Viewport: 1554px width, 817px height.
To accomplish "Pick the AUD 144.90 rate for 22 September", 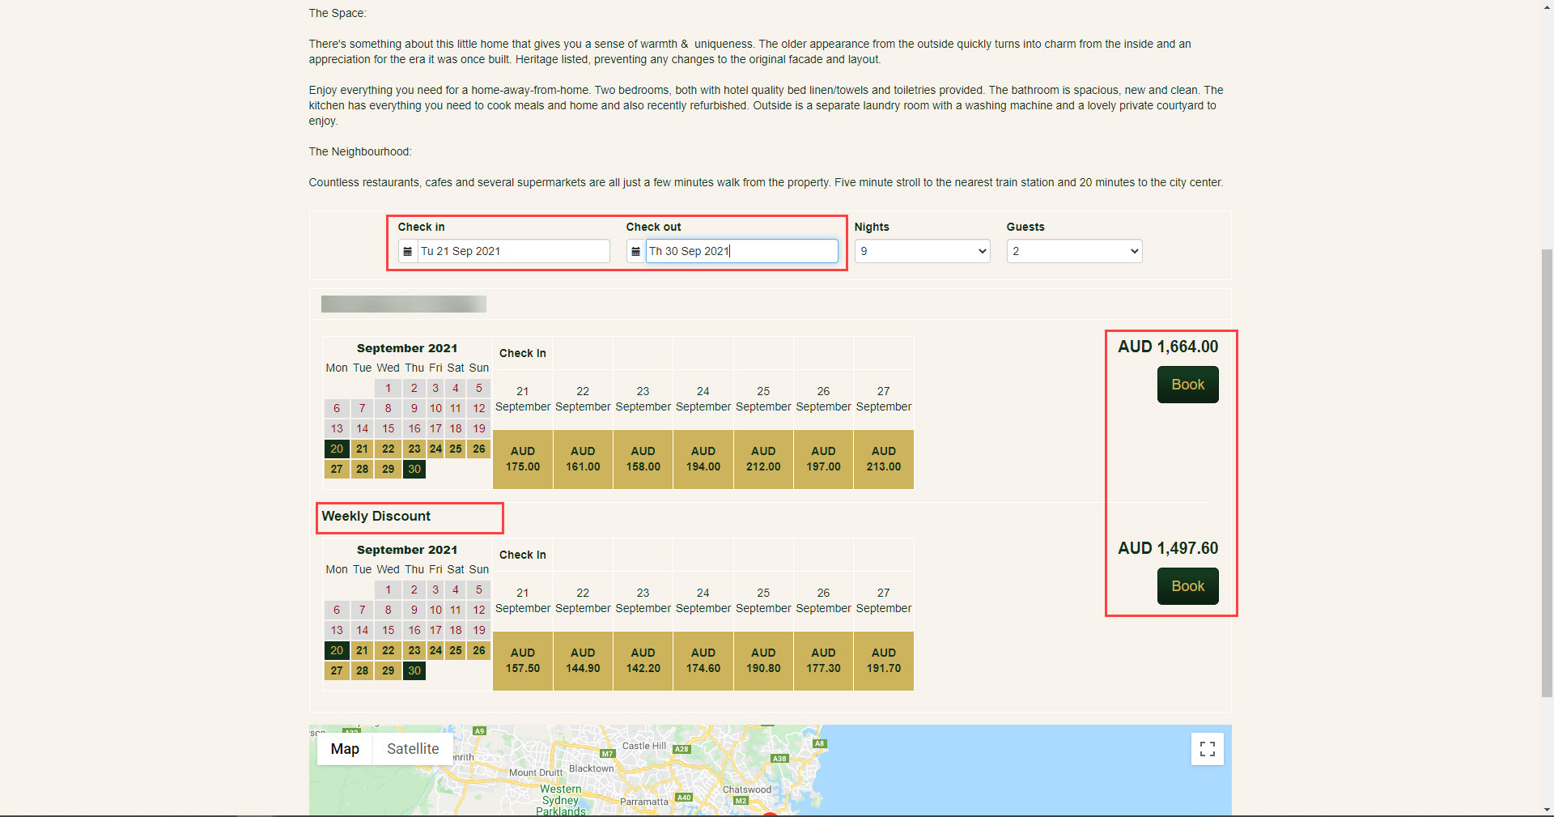I will coord(583,661).
